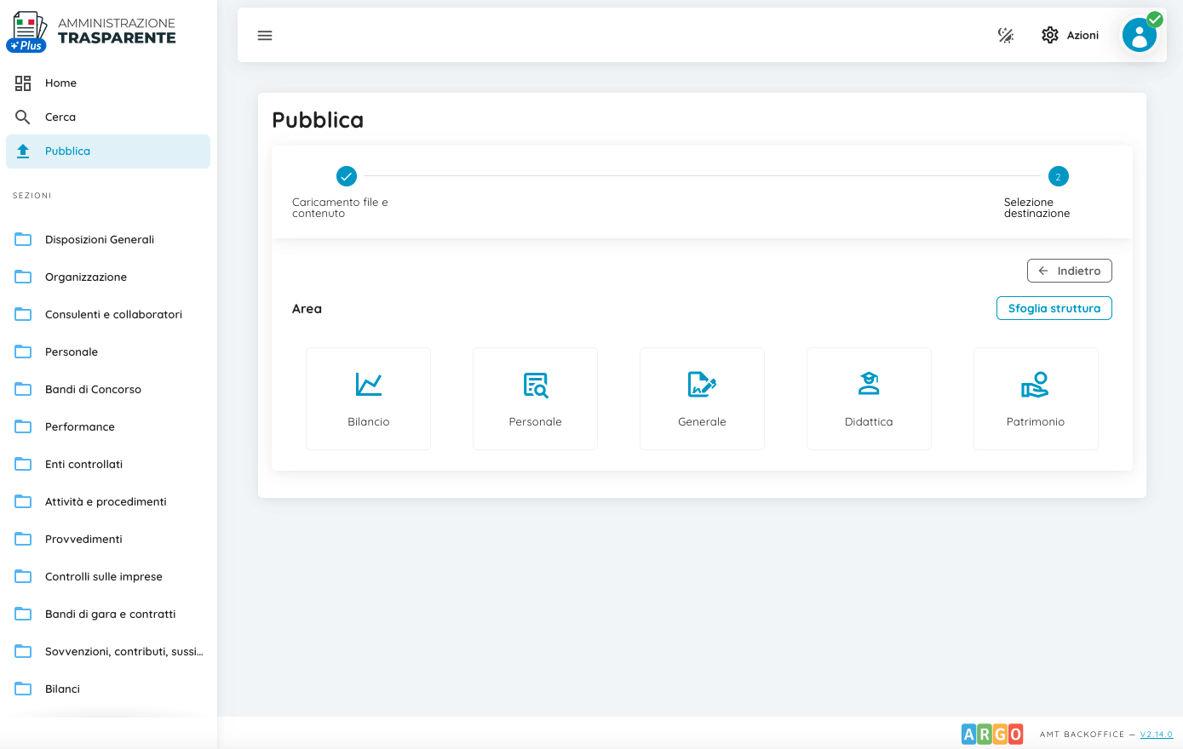Click the Cerca magnifier icon
Screen dimensions: 1183x749
click(23, 117)
